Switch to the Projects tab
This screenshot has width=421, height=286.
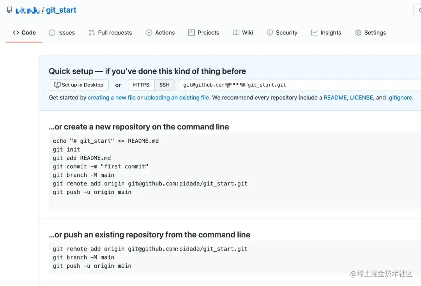point(204,32)
